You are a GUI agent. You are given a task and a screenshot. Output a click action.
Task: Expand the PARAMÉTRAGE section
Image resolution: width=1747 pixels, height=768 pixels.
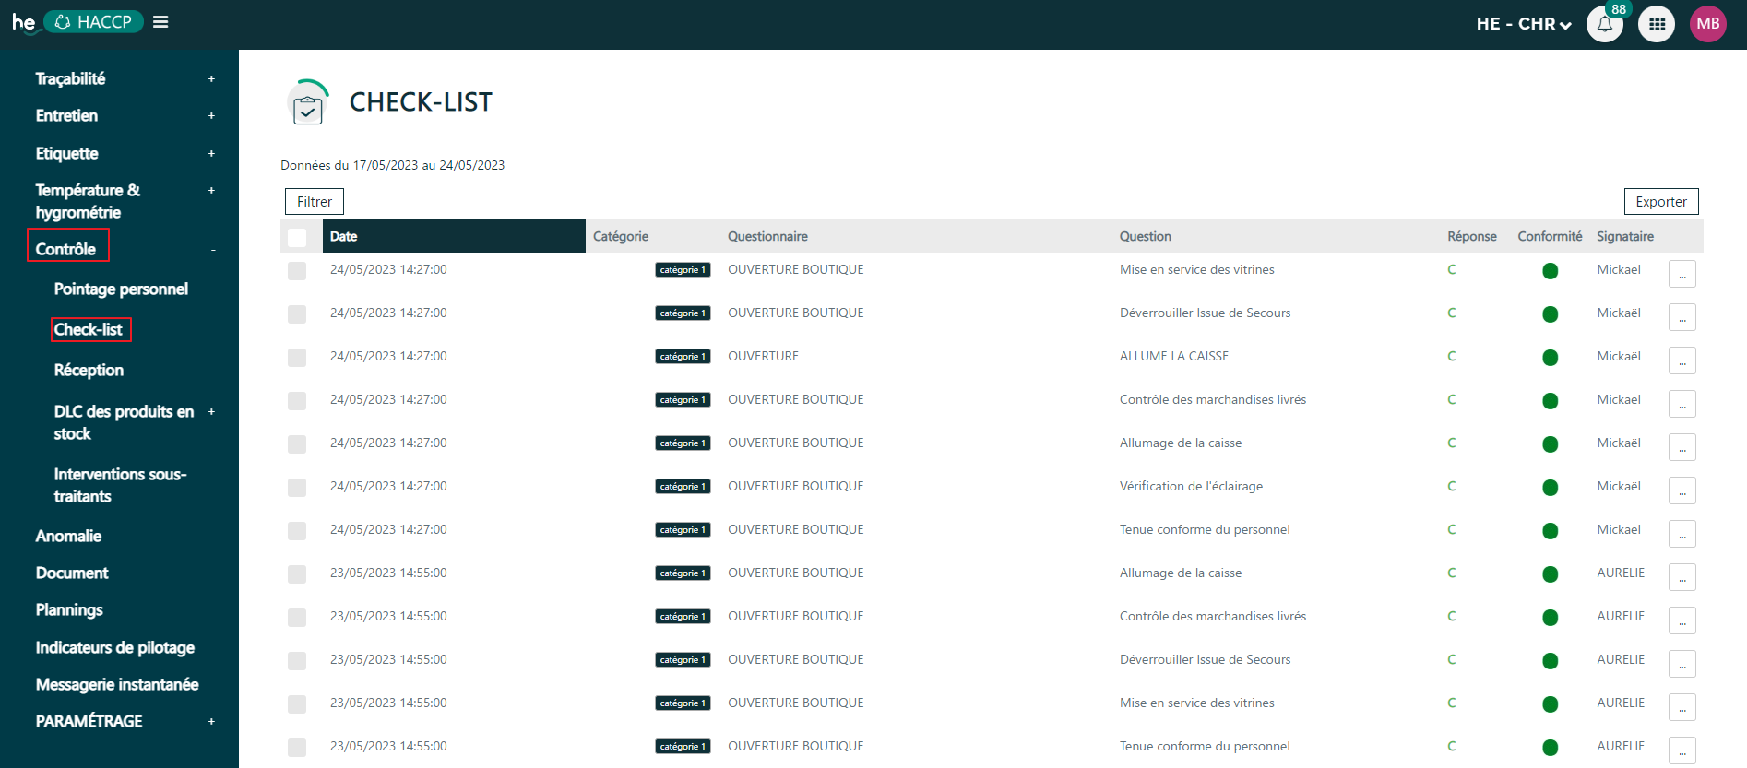pyautogui.click(x=211, y=722)
